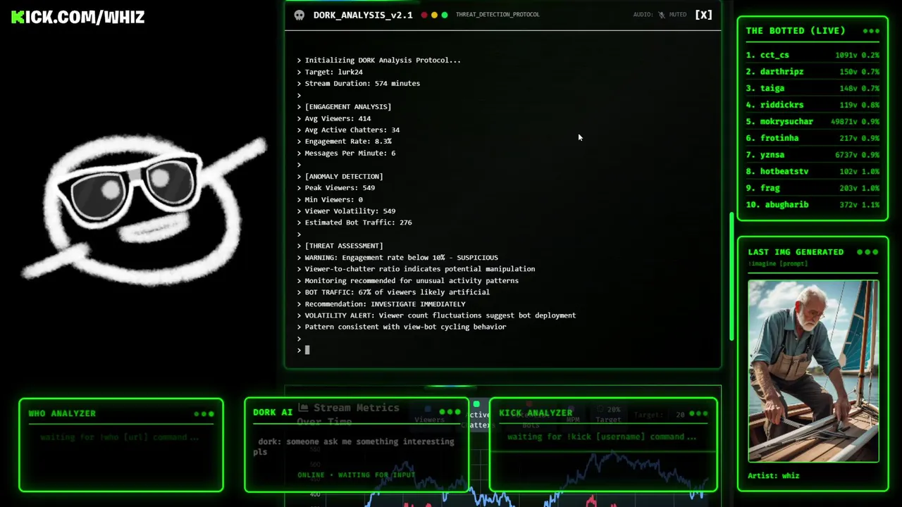
Task: Click the status dots in LAST IMG GENERATED header
Action: pyautogui.click(x=867, y=252)
